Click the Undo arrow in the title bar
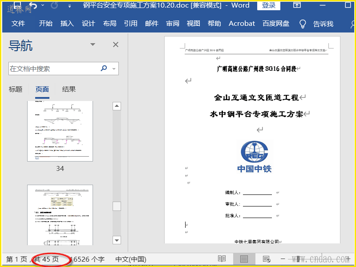 [x=33, y=5]
